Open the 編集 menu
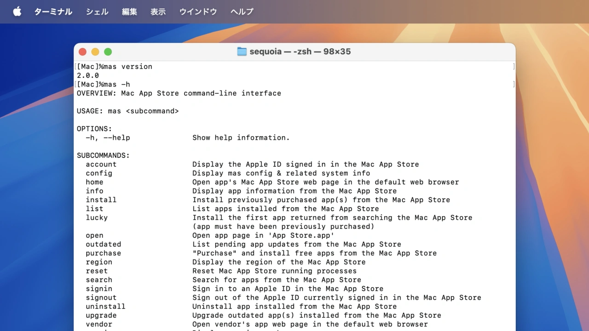This screenshot has width=589, height=331. (129, 11)
